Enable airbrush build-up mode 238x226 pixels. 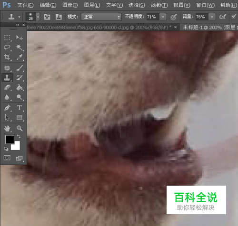[222, 17]
